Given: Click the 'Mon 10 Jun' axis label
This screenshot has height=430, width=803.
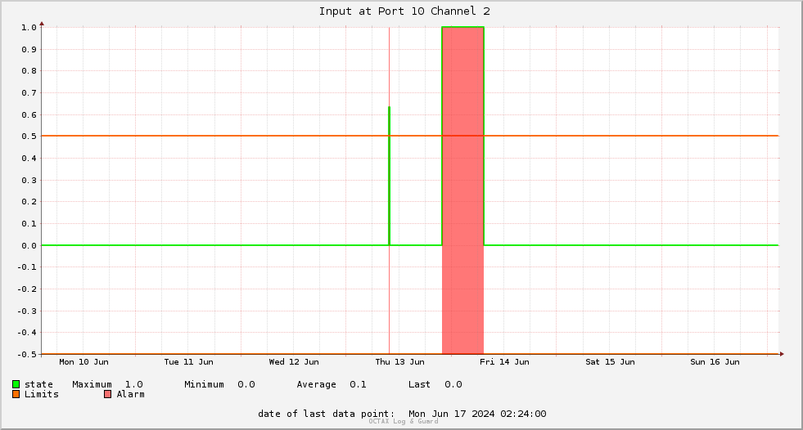Looking at the screenshot, I should pos(84,362).
